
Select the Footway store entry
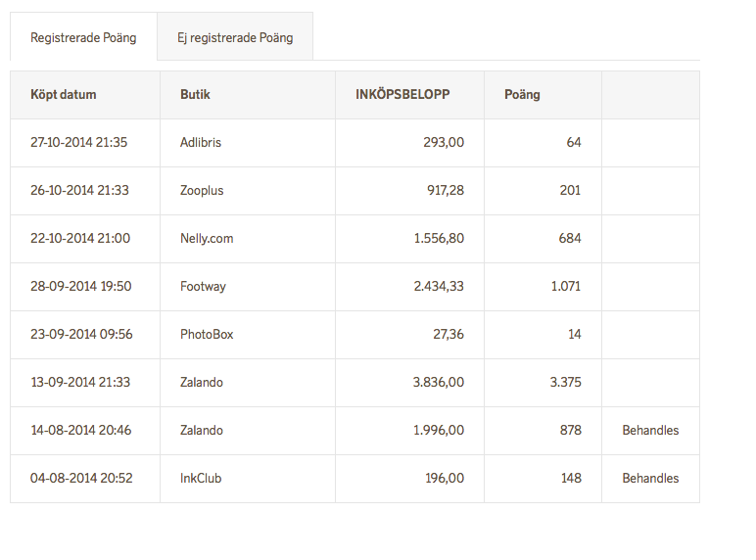pyautogui.click(x=203, y=287)
